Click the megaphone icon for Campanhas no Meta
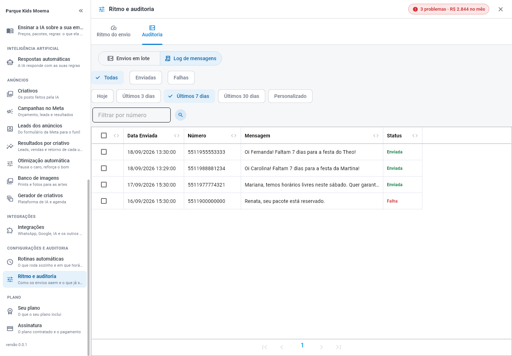Image resolution: width=512 pixels, height=356 pixels. [x=10, y=111]
